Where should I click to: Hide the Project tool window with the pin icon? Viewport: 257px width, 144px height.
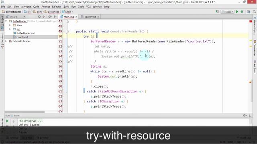[55, 17]
